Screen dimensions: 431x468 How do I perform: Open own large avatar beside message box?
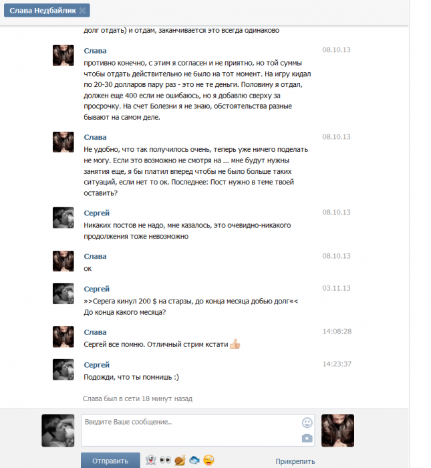coord(58,431)
